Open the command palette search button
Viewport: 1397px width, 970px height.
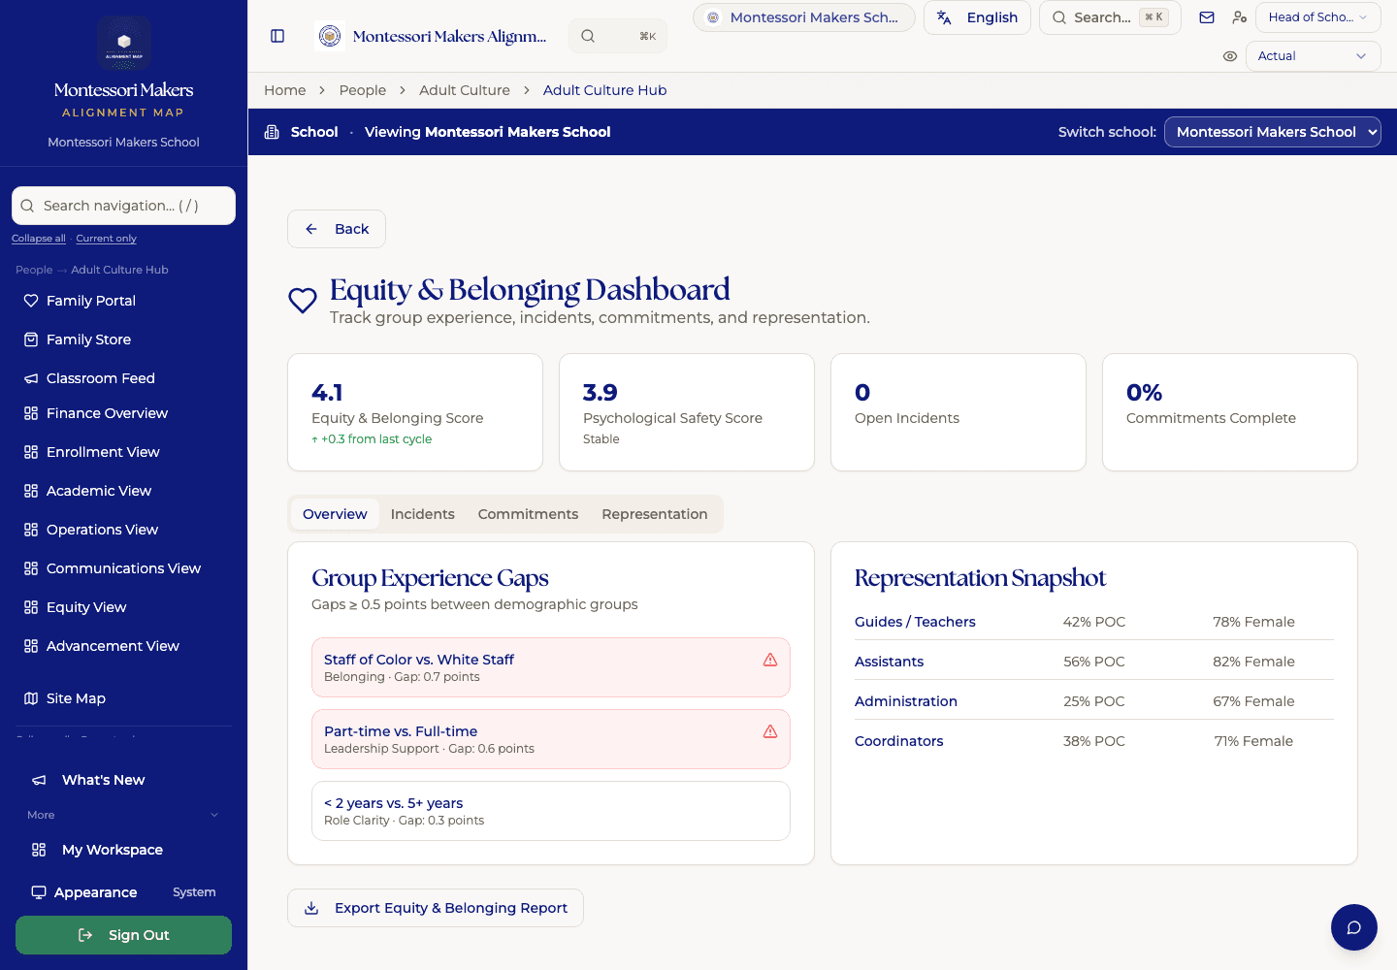[618, 36]
